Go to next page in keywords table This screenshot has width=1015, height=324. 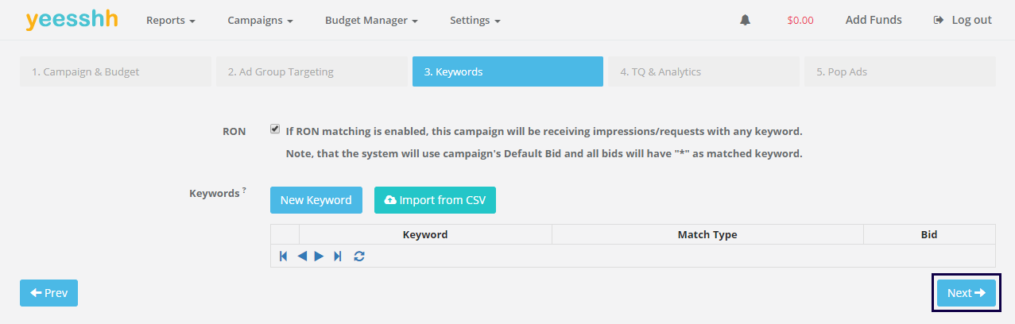320,256
